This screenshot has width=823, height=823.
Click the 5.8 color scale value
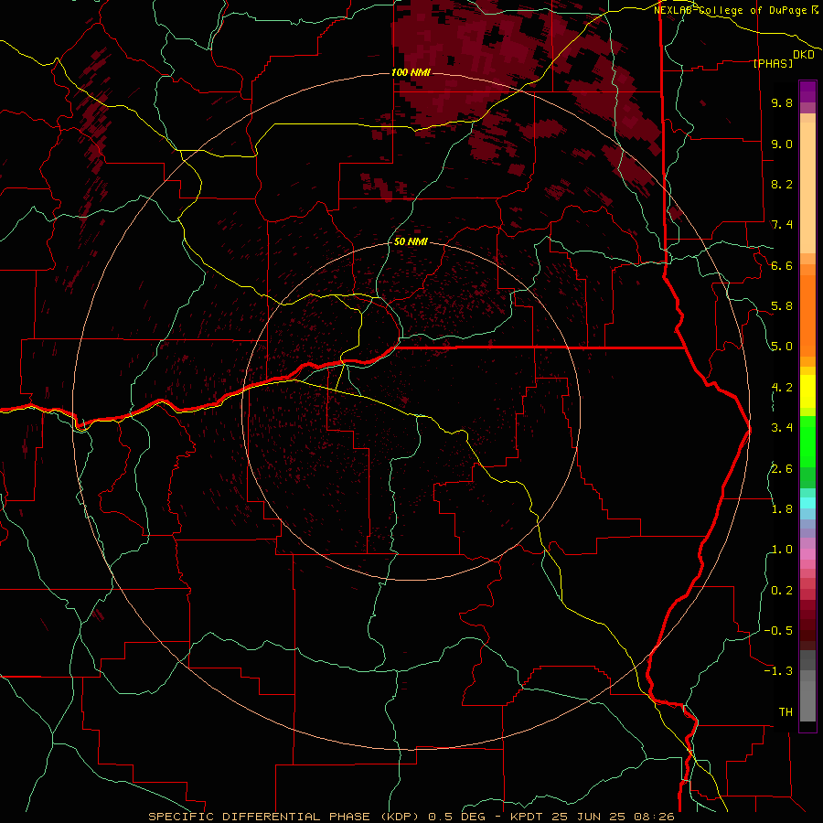coord(782,306)
